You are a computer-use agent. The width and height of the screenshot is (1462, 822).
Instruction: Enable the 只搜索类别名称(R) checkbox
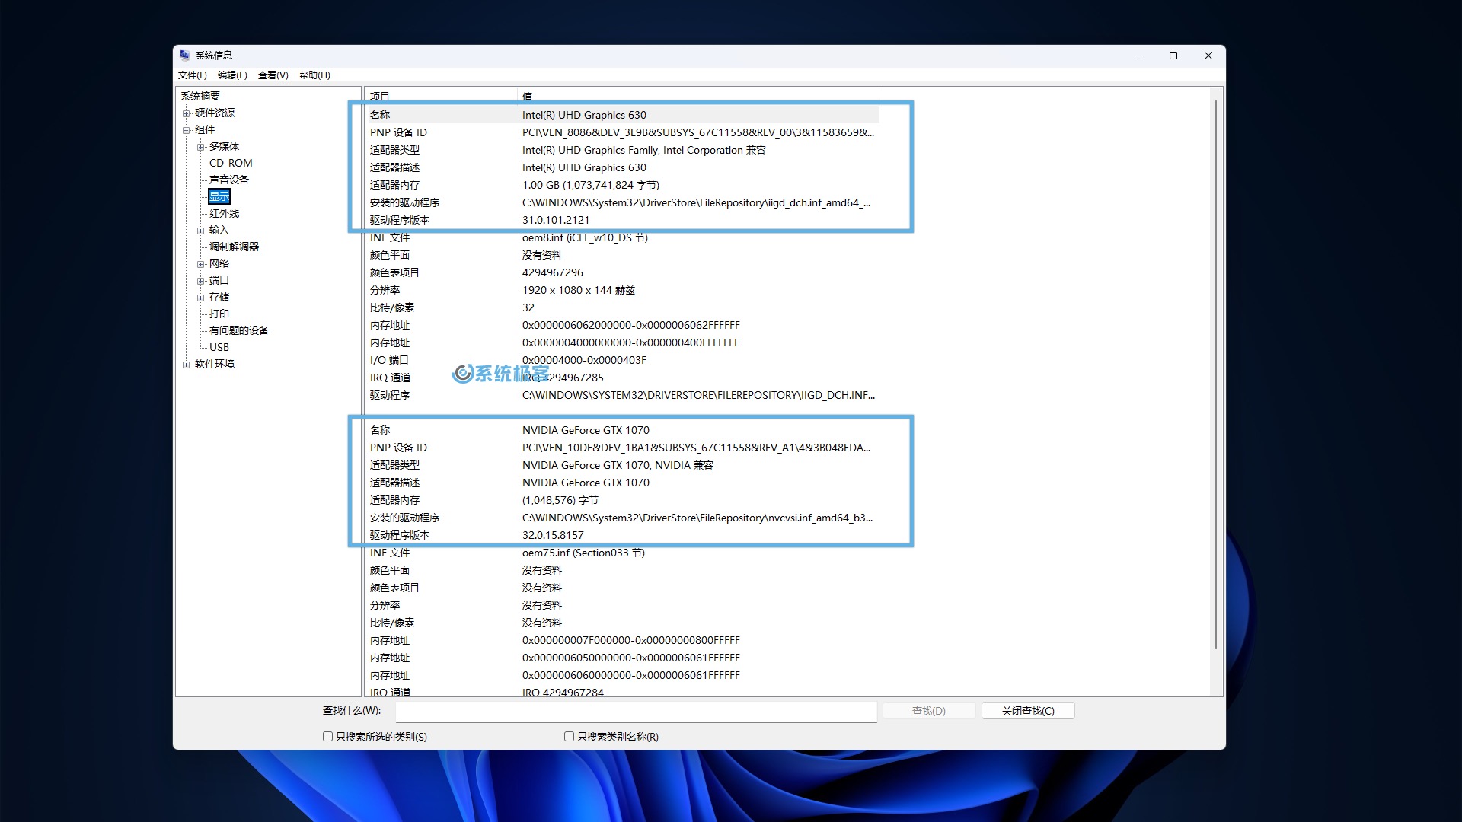[x=569, y=736]
